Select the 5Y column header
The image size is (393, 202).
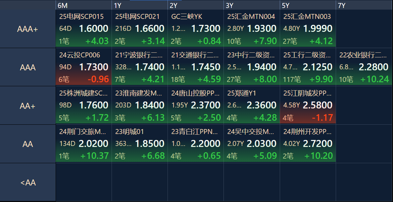(x=308, y=5)
